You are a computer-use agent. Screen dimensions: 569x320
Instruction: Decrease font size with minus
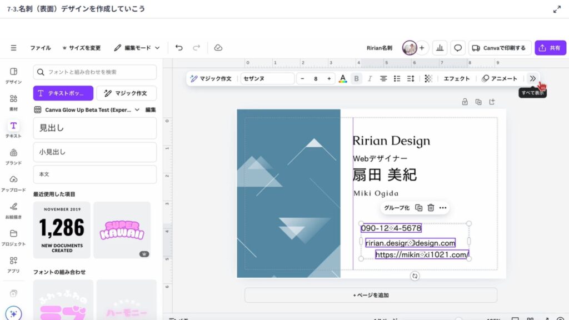(x=302, y=78)
